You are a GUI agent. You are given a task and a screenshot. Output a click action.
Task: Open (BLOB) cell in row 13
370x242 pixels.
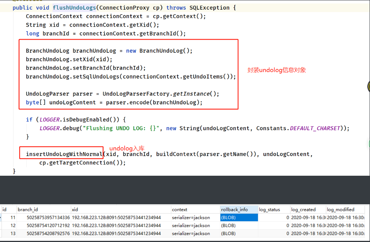[239, 234]
